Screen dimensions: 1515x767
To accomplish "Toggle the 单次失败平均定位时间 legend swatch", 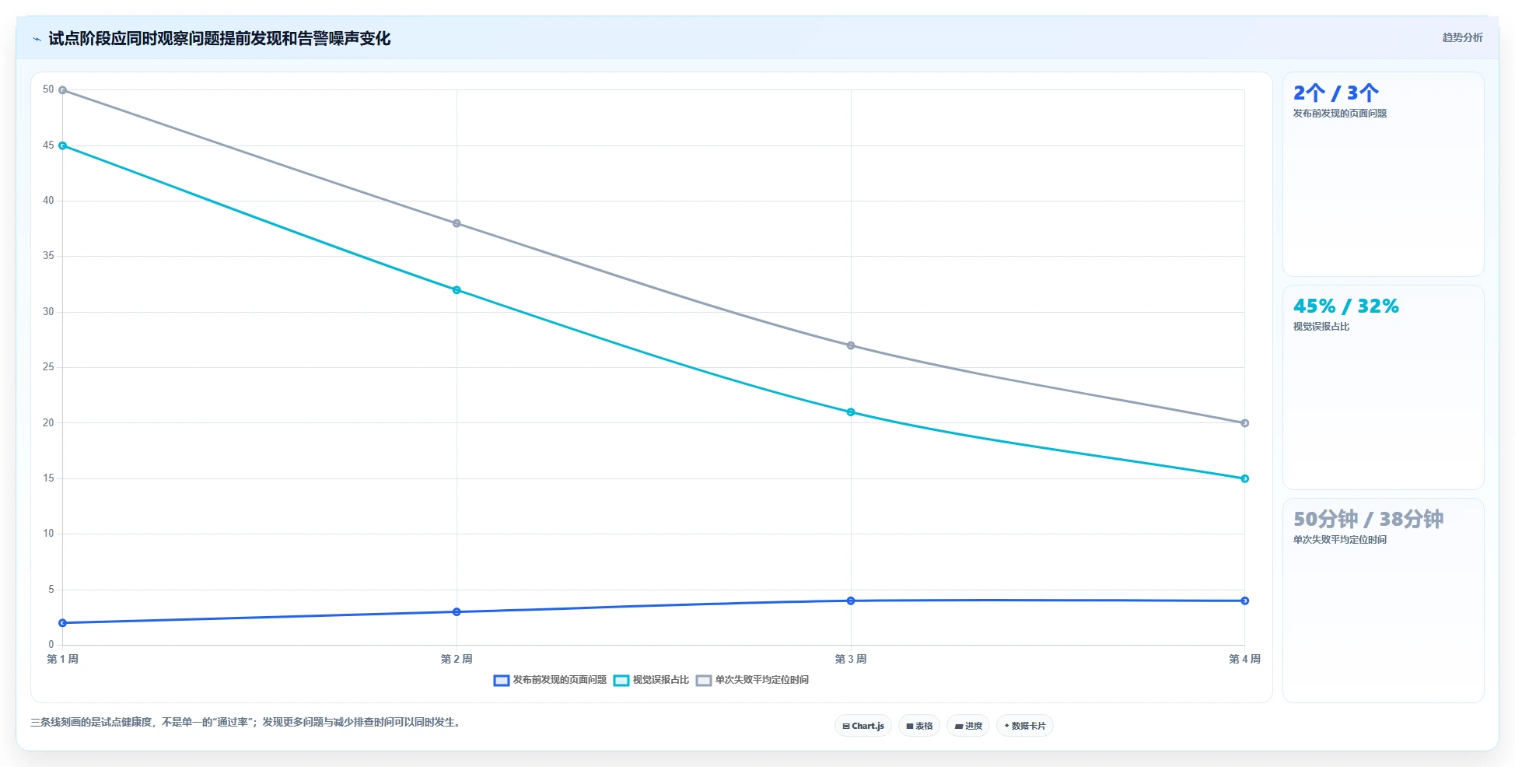I will [x=704, y=680].
